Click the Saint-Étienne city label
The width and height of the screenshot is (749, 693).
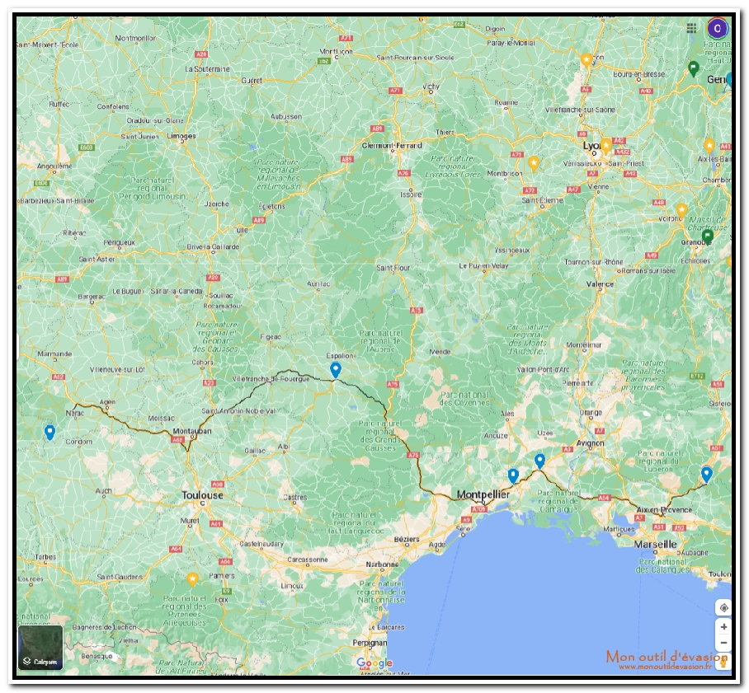pos(542,200)
